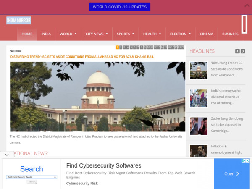Open the 'Disturbing Trend' article title link

(x=82, y=57)
